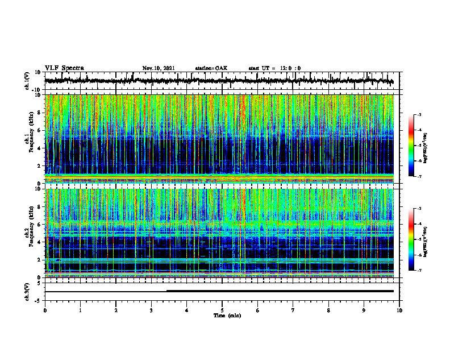
Task: Click the "ch.1(V)" waveform axis label
Action: pyautogui.click(x=27, y=81)
